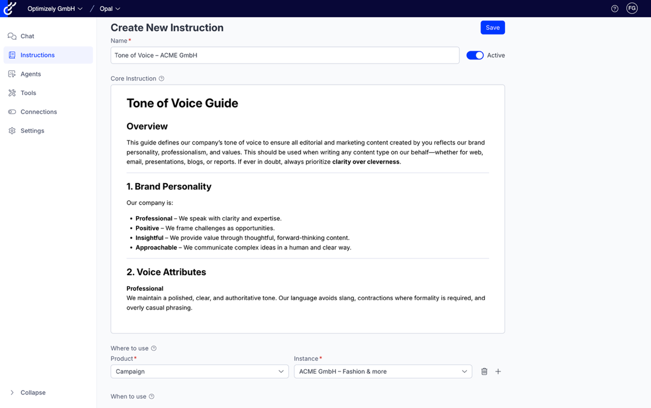The width and height of the screenshot is (651, 408).
Task: Save the new instruction
Action: pyautogui.click(x=492, y=28)
